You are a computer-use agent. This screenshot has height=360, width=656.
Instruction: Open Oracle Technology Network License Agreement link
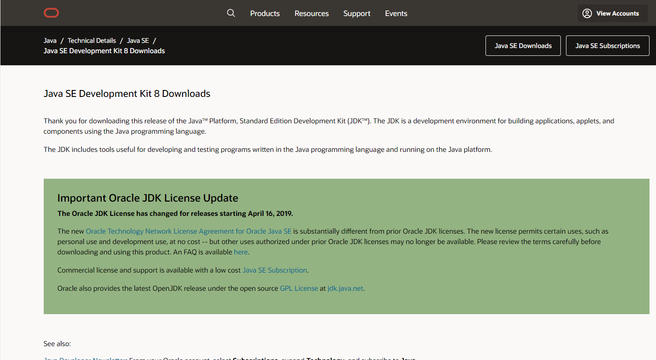pos(189,231)
